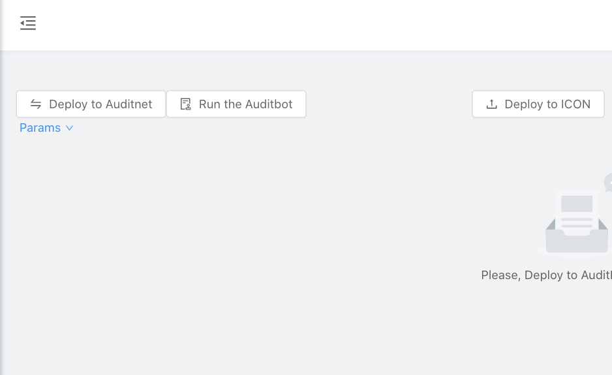
Task: Click the gray rectangle on the illustrated paper
Action: click(577, 203)
